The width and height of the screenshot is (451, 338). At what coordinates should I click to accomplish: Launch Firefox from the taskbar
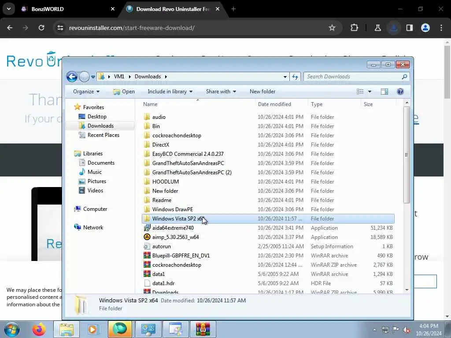tap(39, 329)
